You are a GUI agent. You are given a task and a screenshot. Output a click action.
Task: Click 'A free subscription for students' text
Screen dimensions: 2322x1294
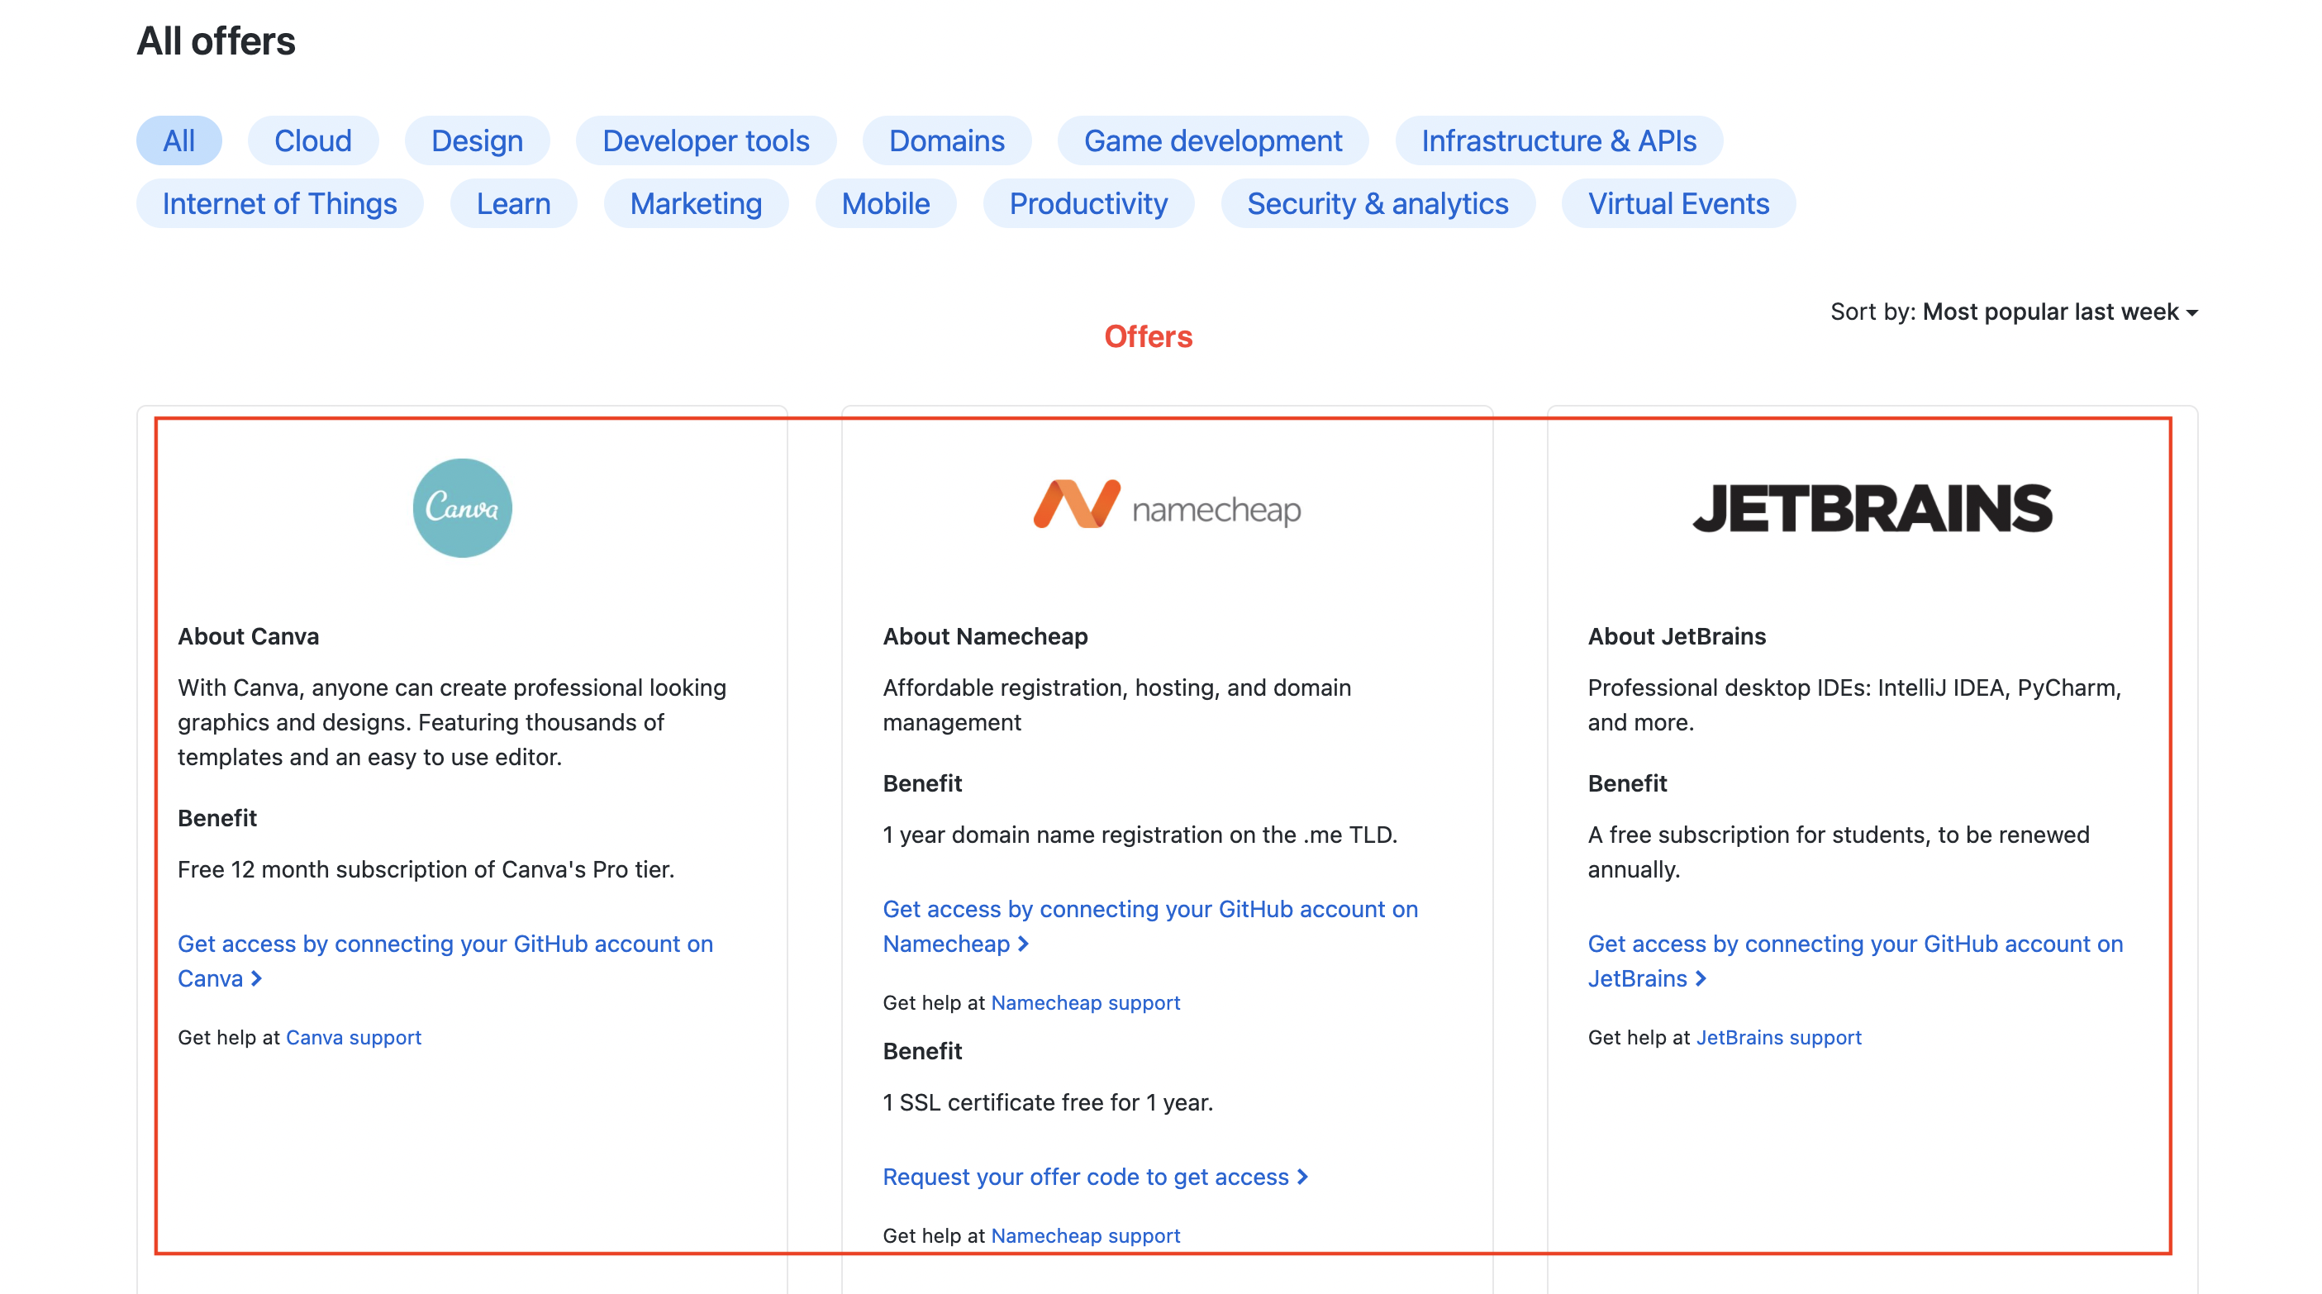click(1839, 852)
